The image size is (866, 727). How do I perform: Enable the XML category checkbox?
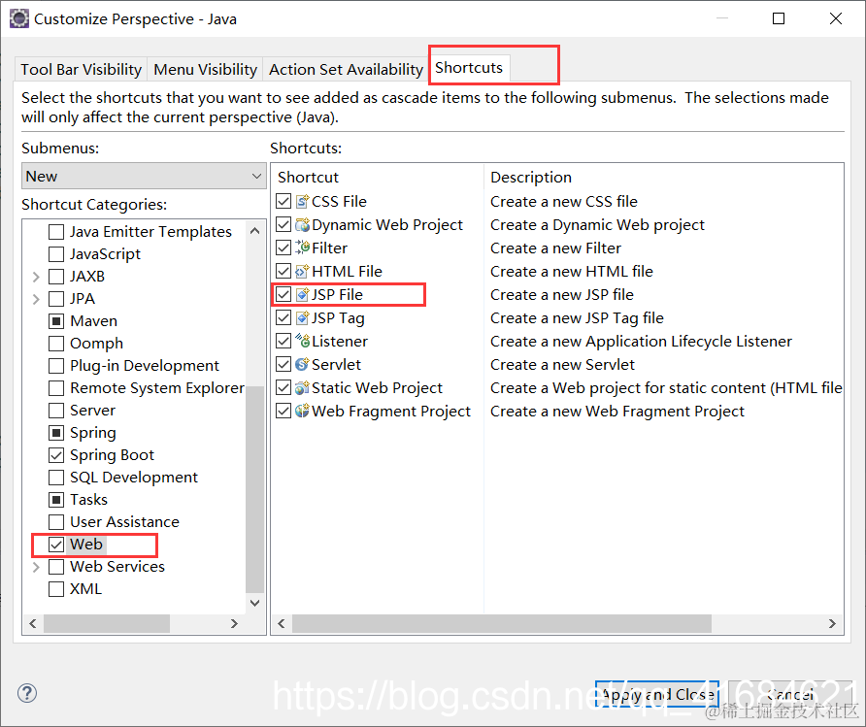click(56, 589)
